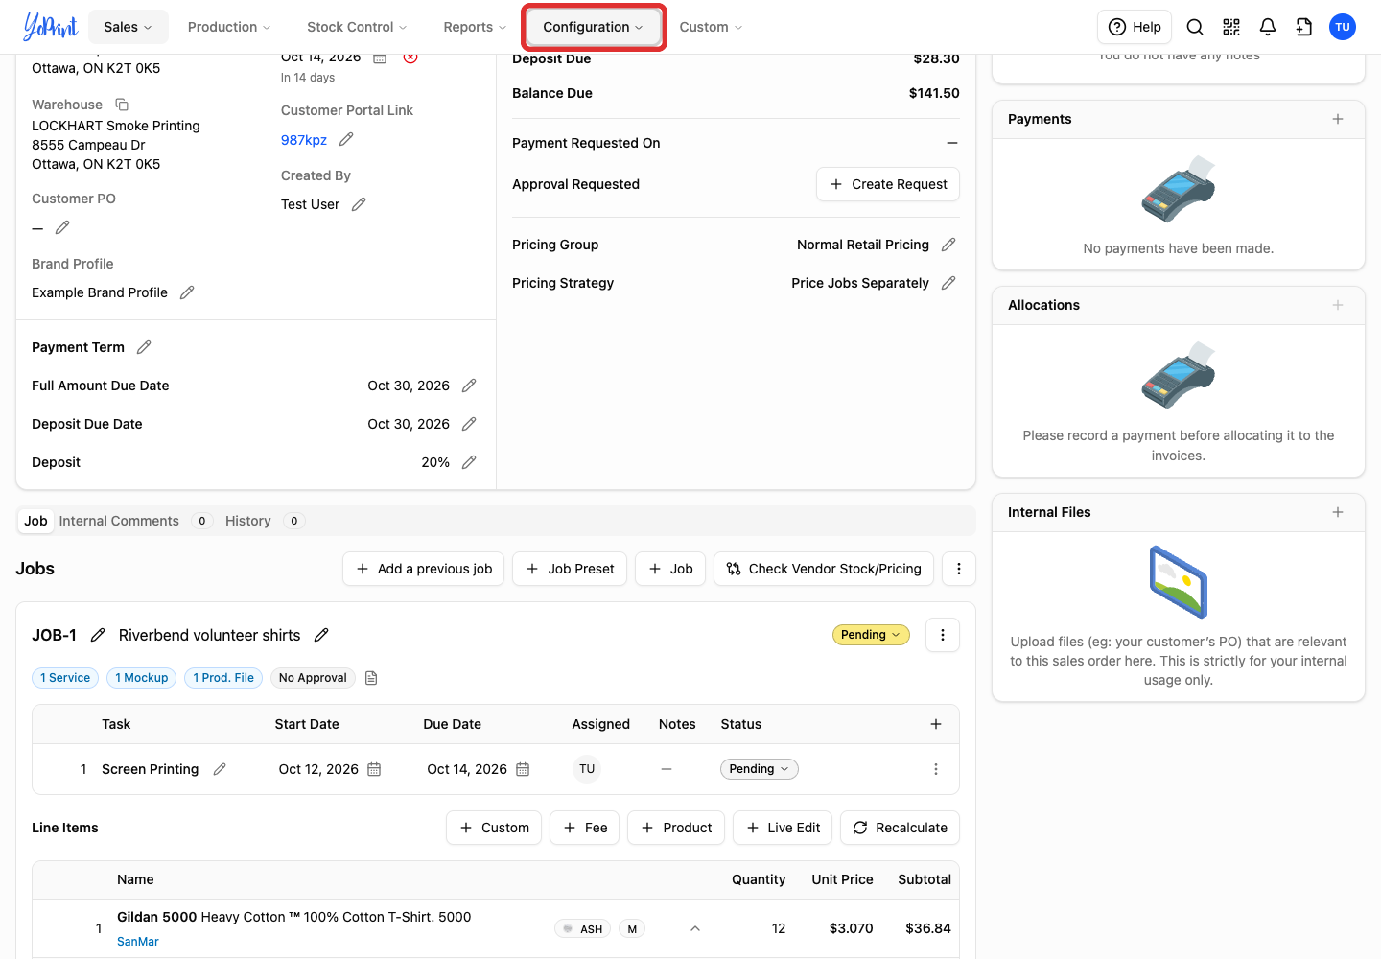Edit the Brand Profile pencil
1381x959 pixels.
point(187,292)
